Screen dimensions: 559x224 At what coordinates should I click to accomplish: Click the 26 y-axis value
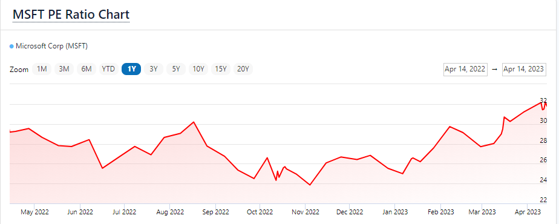543,160
